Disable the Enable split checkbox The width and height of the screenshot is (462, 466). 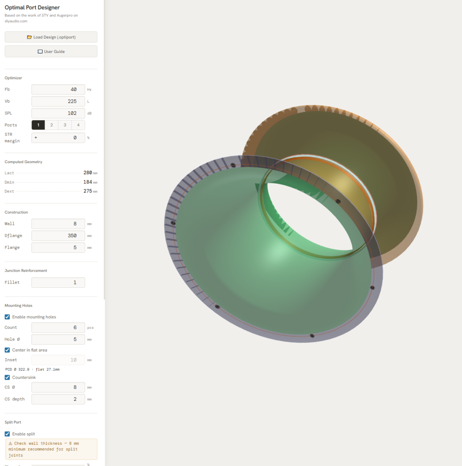6,434
